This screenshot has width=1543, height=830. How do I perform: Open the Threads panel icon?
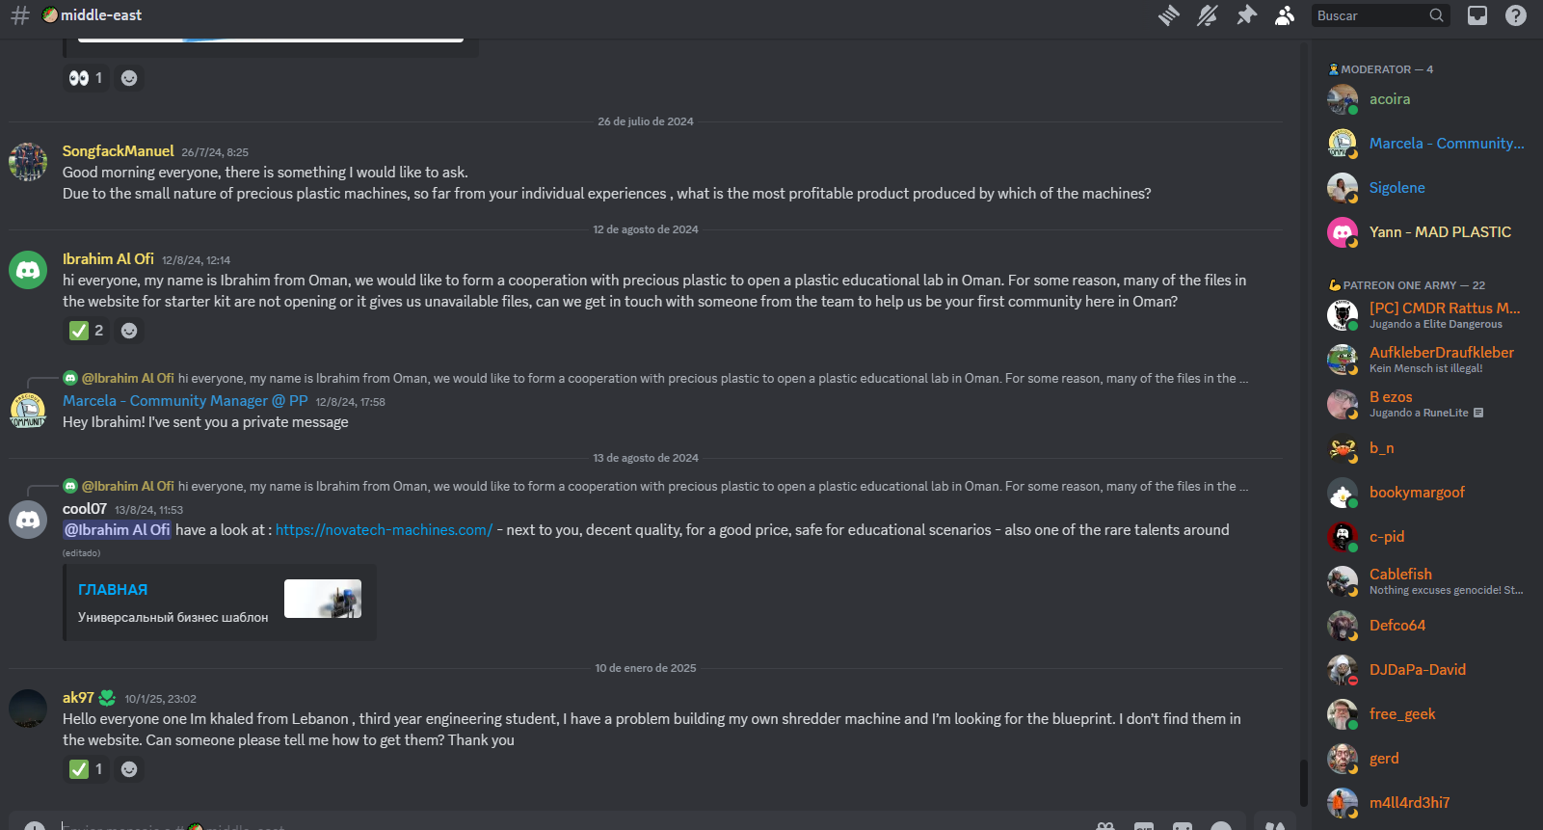(1169, 15)
